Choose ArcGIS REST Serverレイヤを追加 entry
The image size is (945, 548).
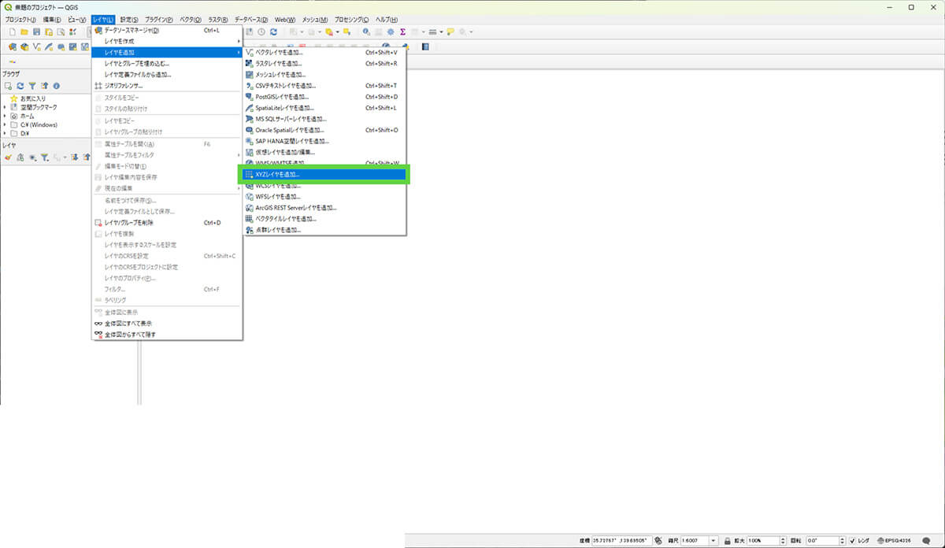[x=323, y=208]
